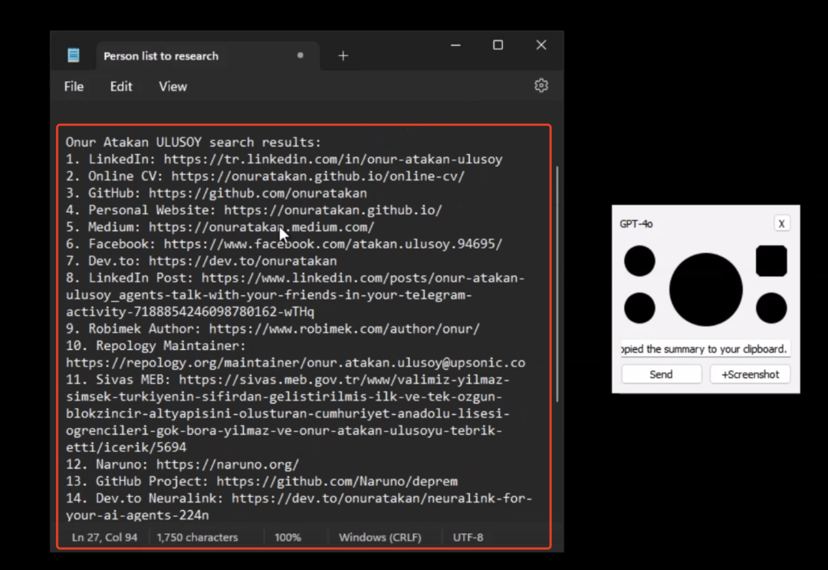Select the 'Person list to research' tab
Image resolution: width=828 pixels, height=570 pixels.
pyautogui.click(x=207, y=55)
